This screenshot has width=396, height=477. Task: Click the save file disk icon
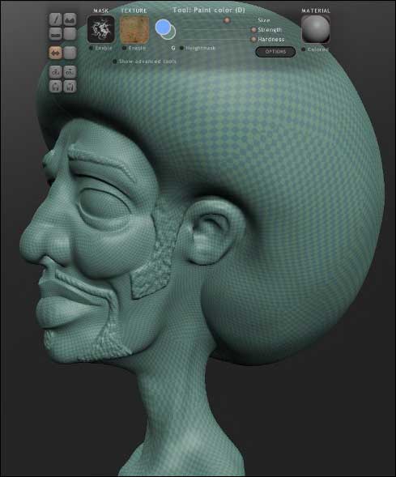pyautogui.click(x=70, y=87)
